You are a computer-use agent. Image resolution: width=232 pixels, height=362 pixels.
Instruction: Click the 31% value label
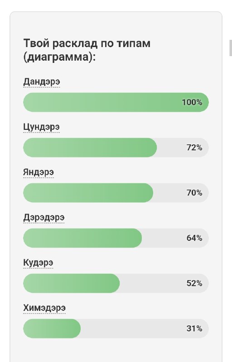point(194,329)
